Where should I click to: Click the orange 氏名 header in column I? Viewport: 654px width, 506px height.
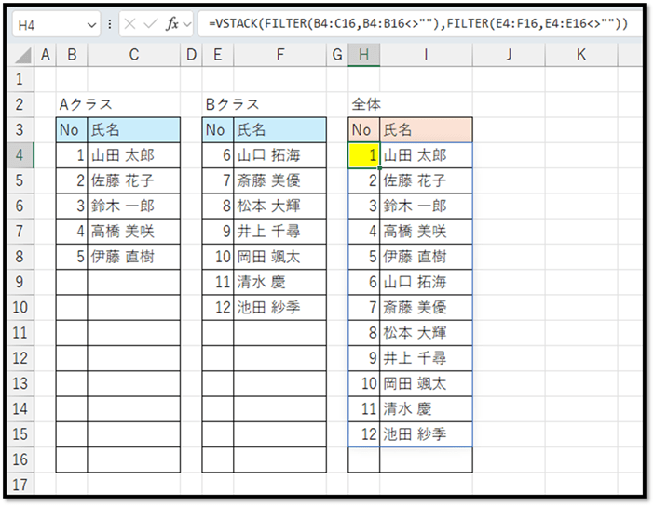tap(426, 130)
